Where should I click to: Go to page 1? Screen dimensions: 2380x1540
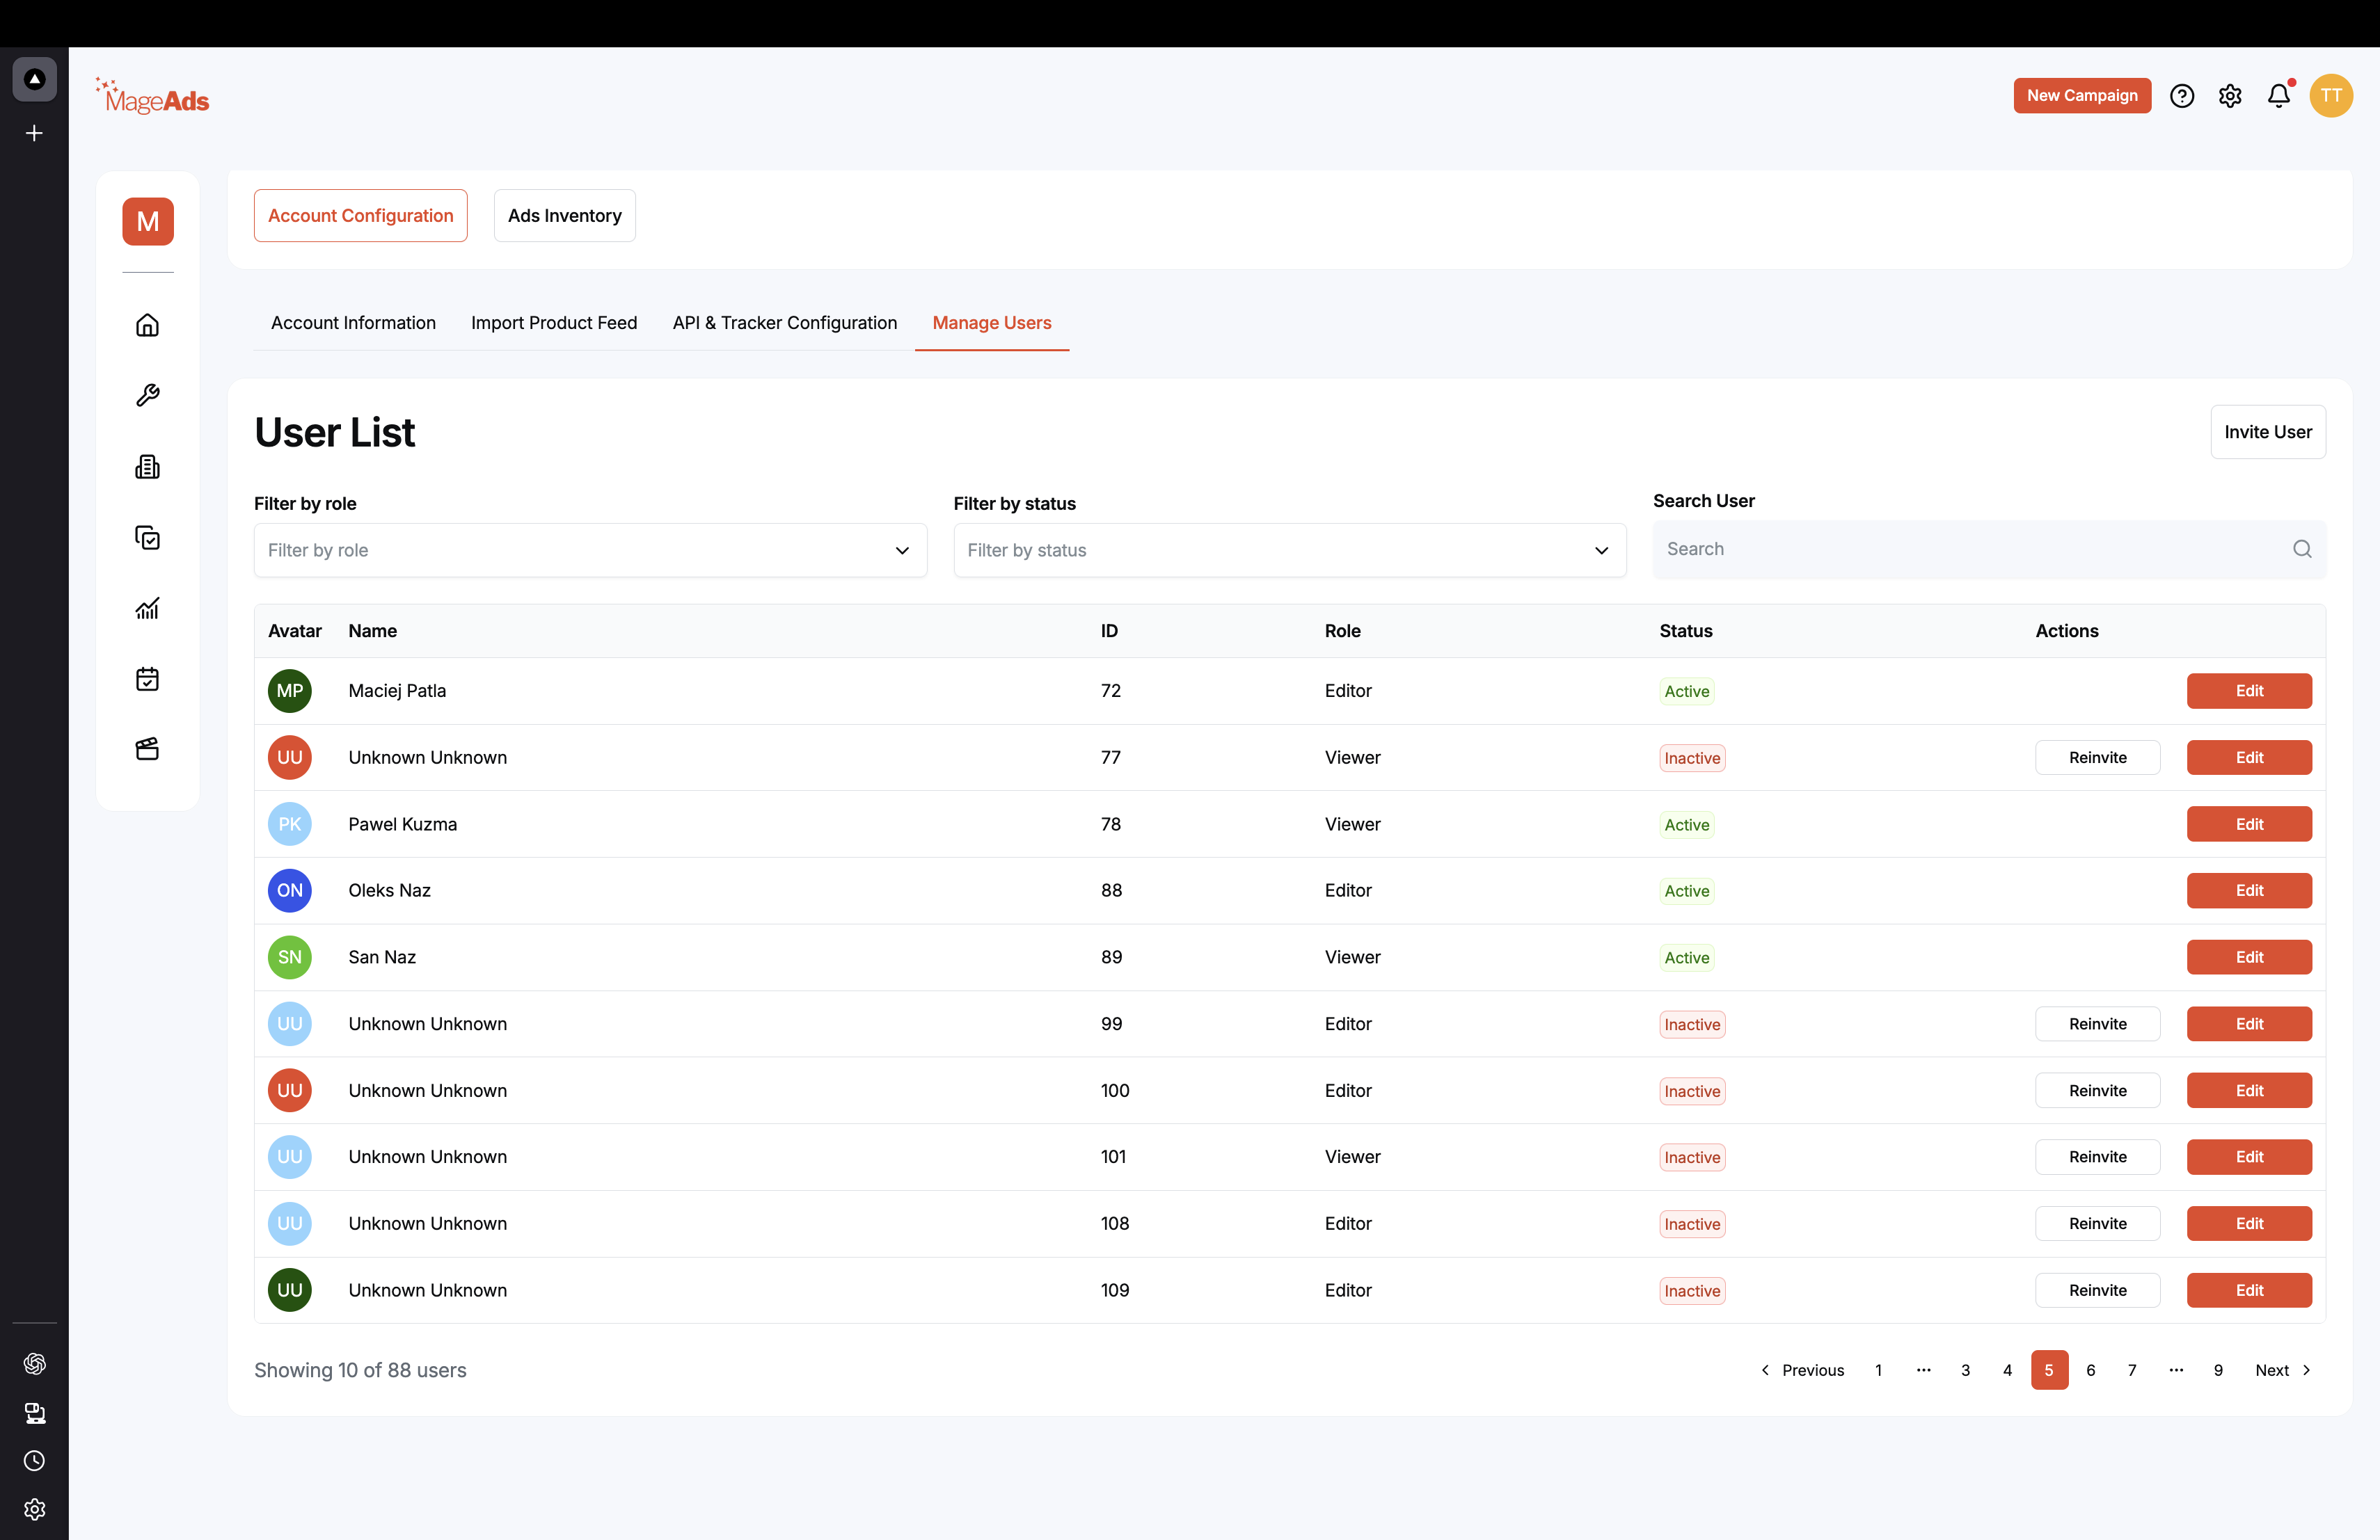coord(1878,1370)
